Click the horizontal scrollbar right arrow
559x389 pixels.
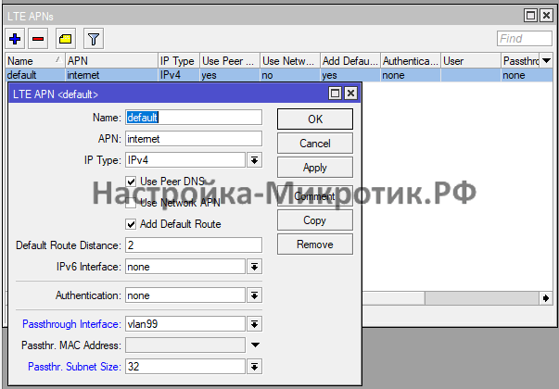click(x=546, y=298)
